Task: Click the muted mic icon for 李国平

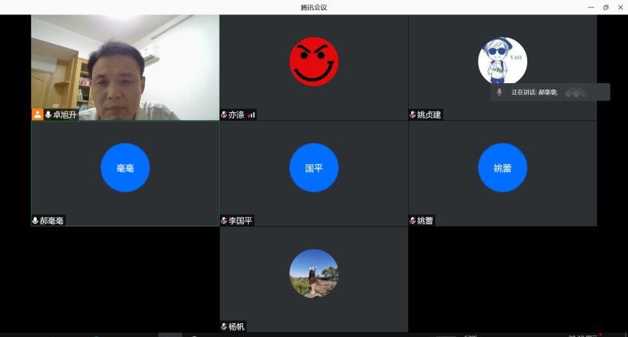Action: coord(224,221)
